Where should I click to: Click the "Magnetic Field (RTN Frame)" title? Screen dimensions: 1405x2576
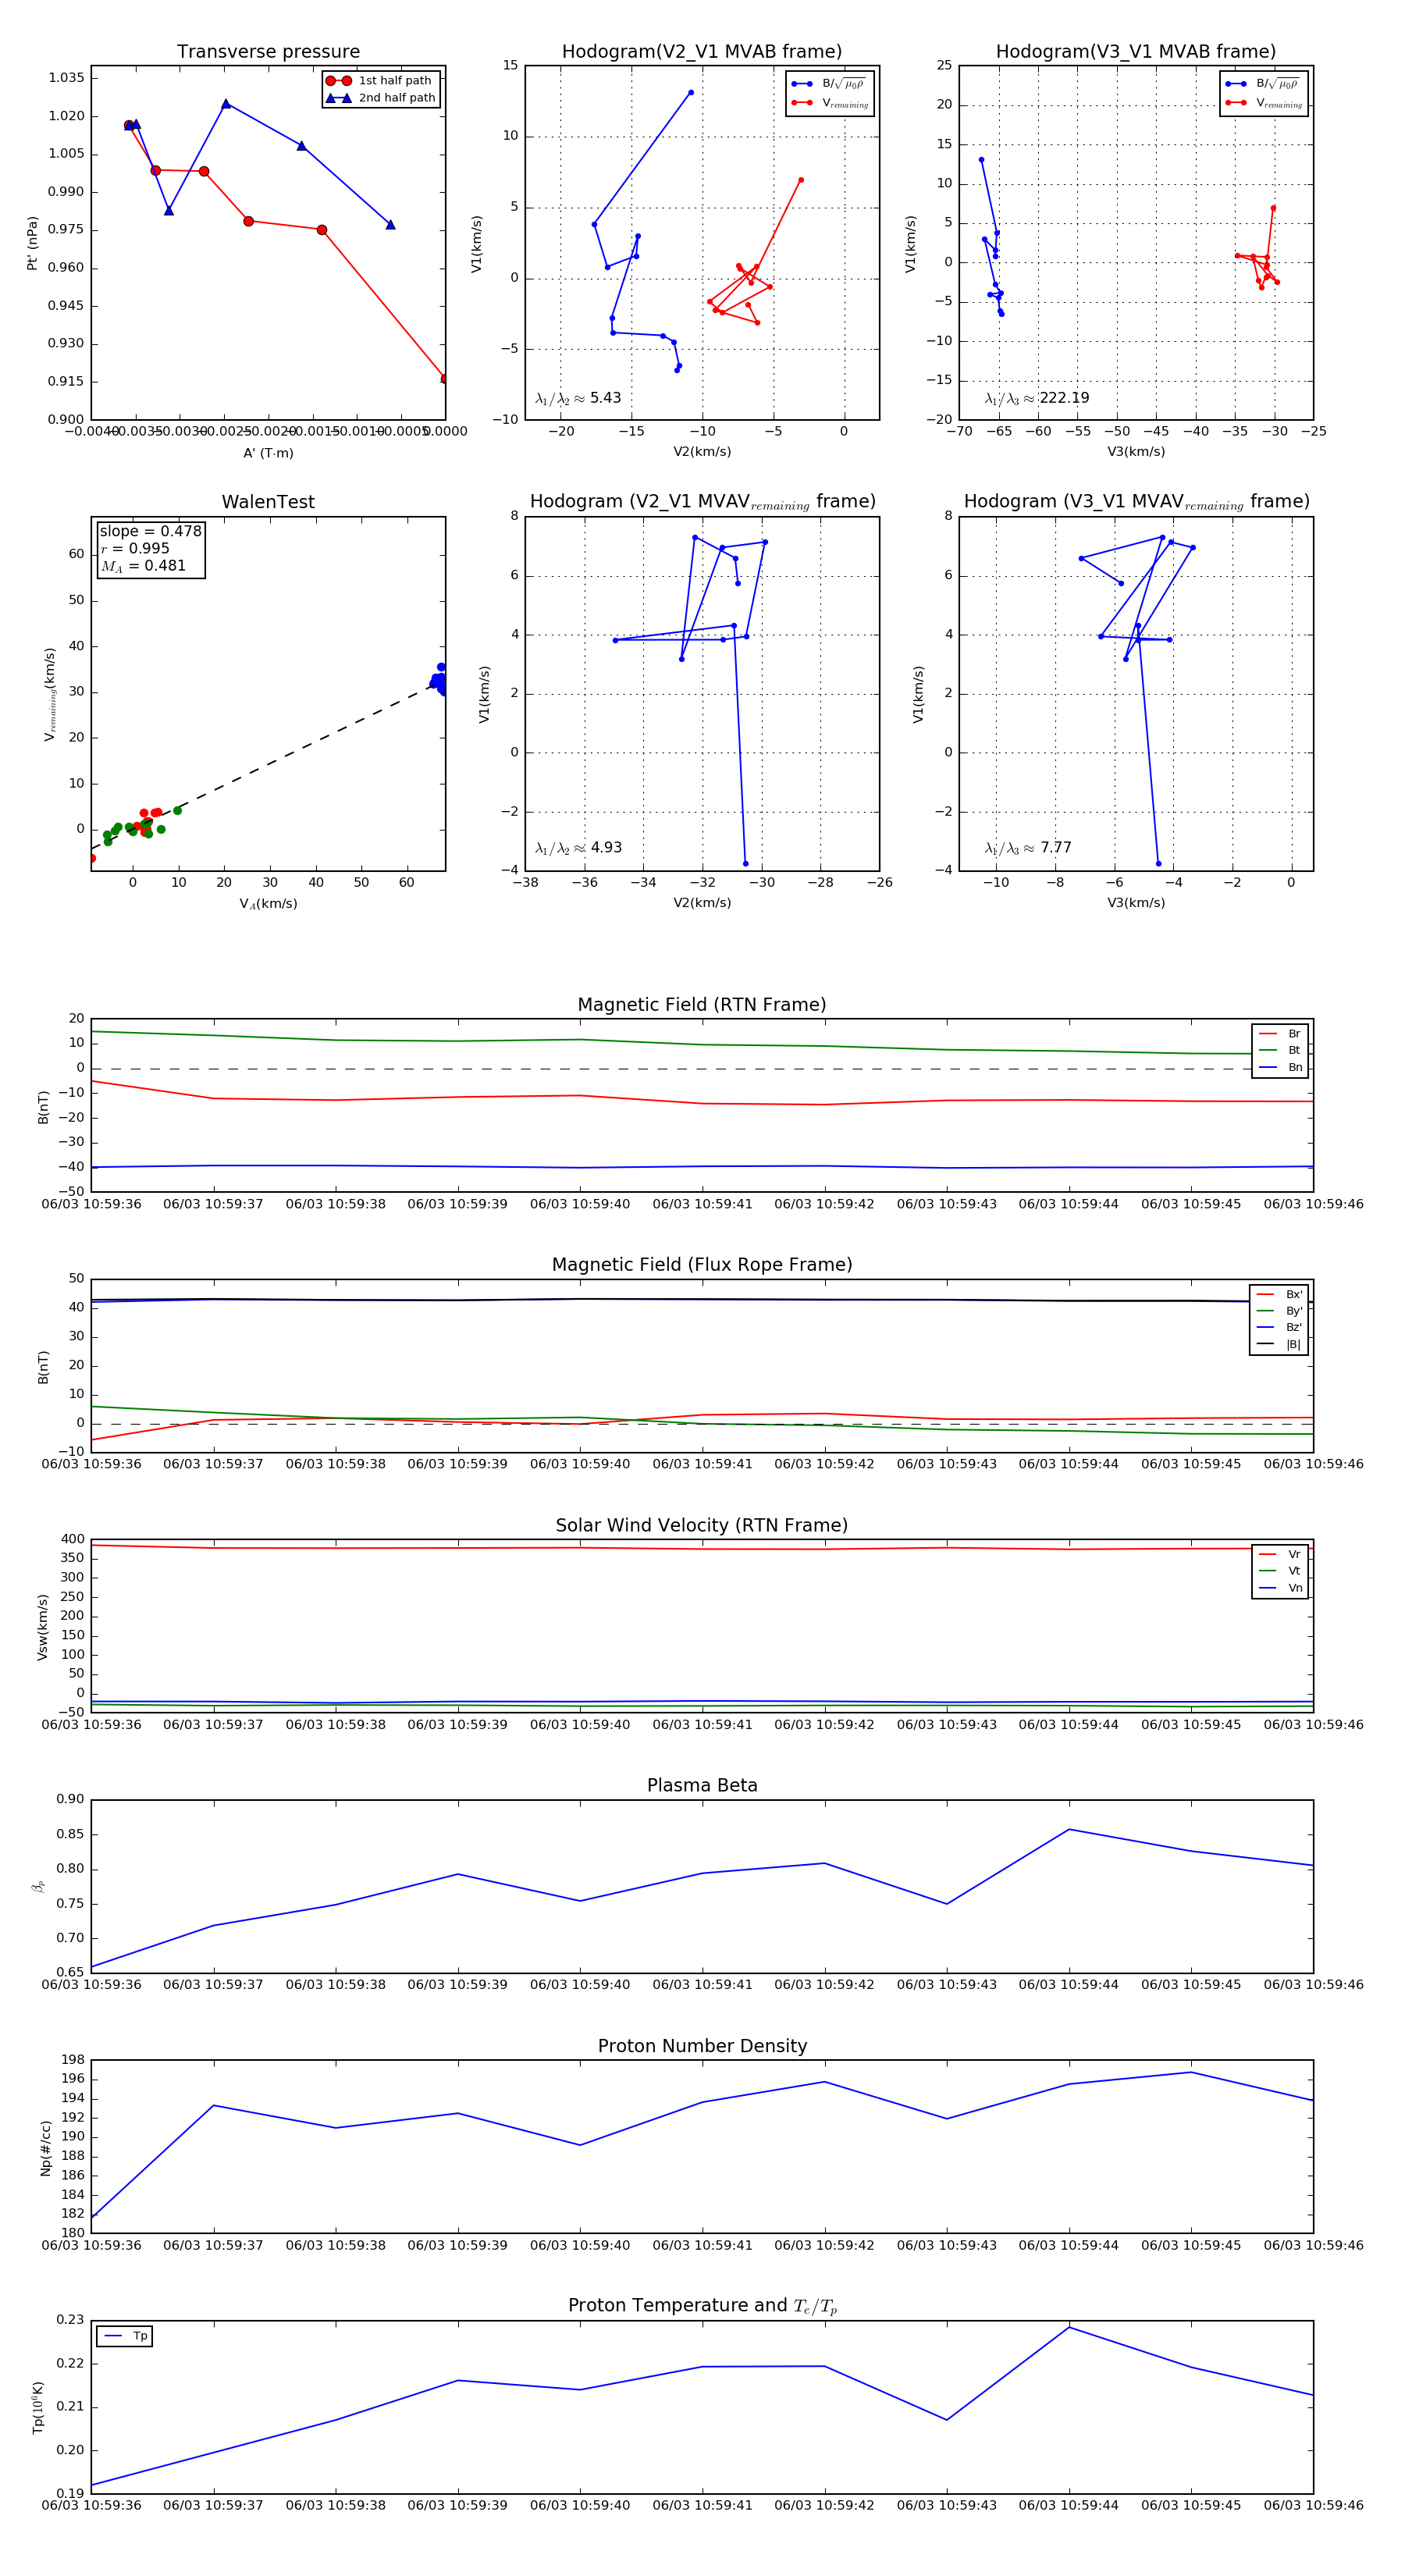[x=702, y=1005]
